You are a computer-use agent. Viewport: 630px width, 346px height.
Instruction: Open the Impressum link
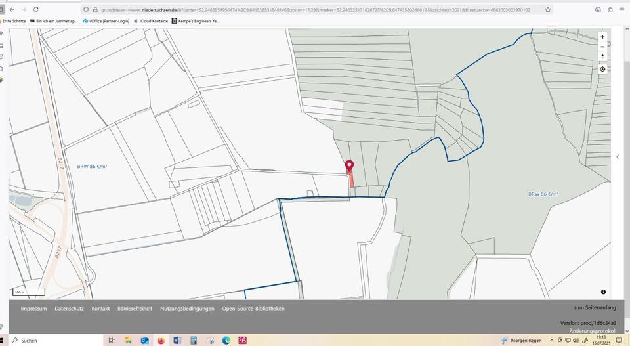(x=33, y=309)
